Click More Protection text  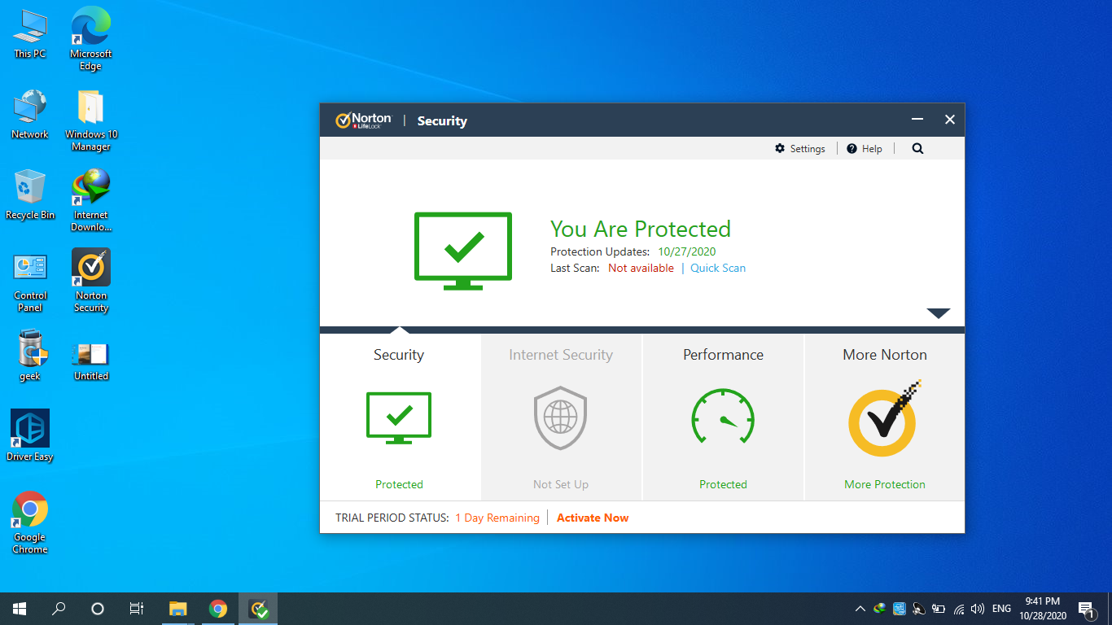885,484
